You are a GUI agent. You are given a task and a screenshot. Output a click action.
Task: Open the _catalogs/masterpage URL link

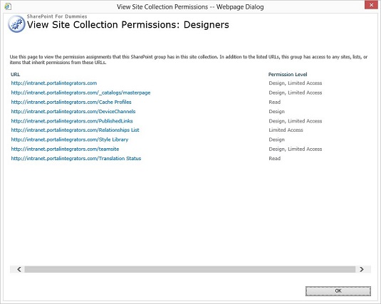click(x=80, y=93)
